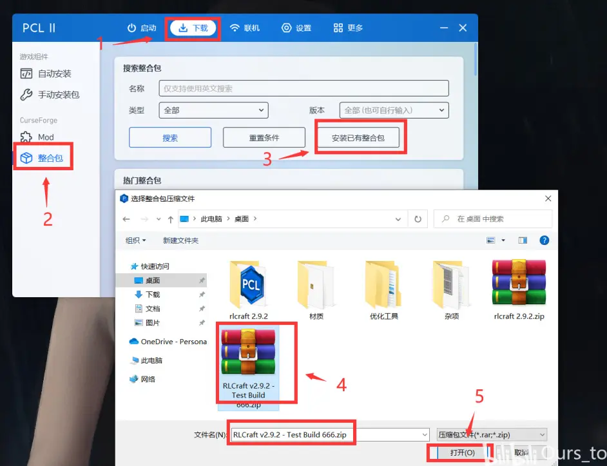Click the 在 桌面 中搜索 search box
607x466 pixels.
pos(493,219)
